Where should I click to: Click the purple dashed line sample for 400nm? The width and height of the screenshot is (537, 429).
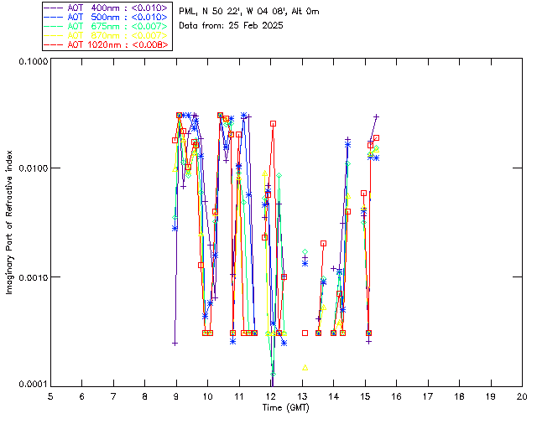pos(54,8)
